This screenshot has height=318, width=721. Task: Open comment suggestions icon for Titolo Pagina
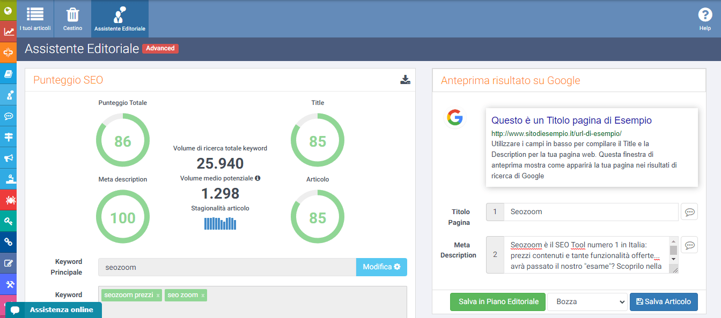click(689, 212)
